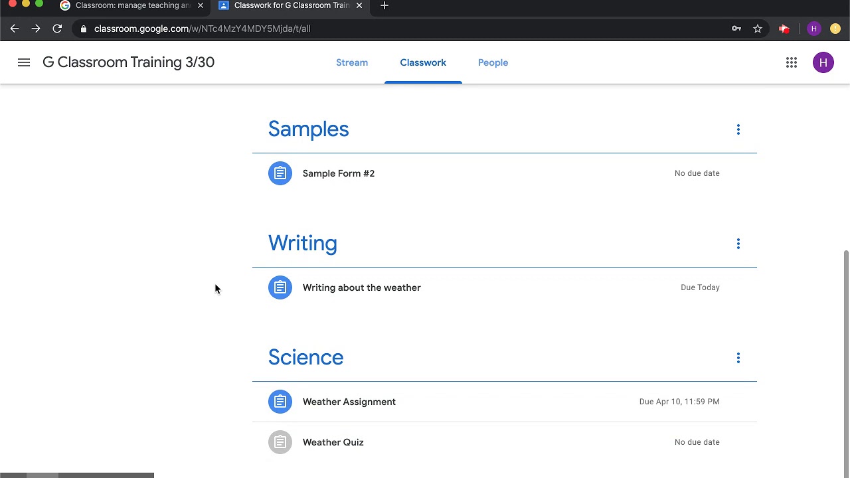The image size is (850, 478).
Task: Close the Classwork for G Classroom tab
Action: click(x=359, y=5)
